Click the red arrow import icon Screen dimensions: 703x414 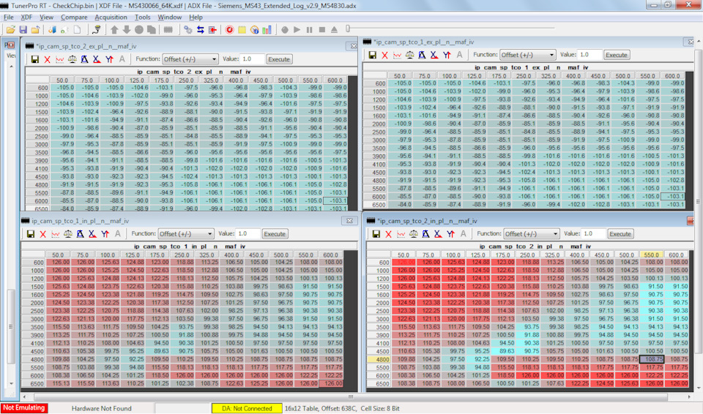[x=212, y=29]
